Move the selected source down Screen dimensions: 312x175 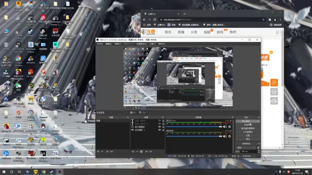(151, 151)
